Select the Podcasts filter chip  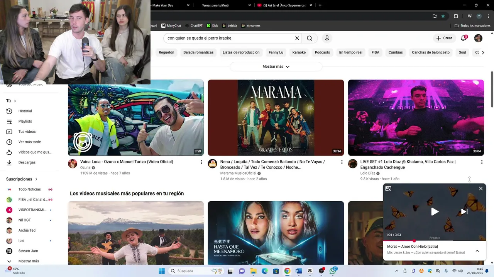[x=322, y=52]
